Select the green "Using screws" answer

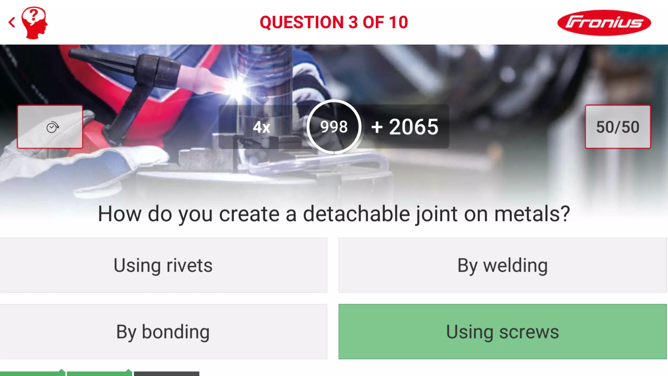(503, 332)
